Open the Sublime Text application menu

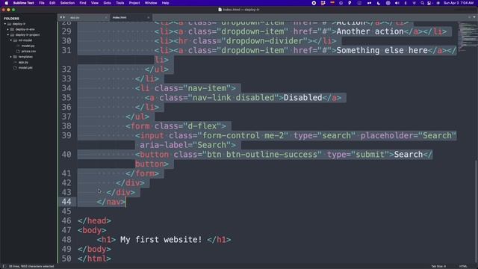point(23,3)
